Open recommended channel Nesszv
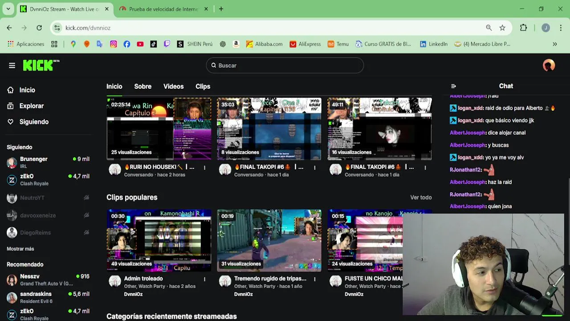This screenshot has width=570, height=321. click(x=48, y=280)
